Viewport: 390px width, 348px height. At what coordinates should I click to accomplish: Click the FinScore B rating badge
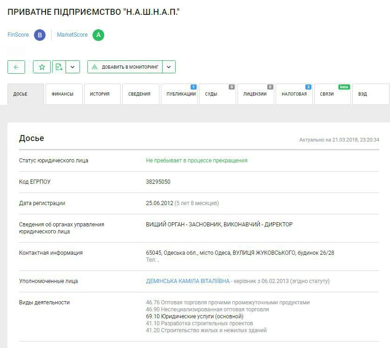pyautogui.click(x=40, y=35)
